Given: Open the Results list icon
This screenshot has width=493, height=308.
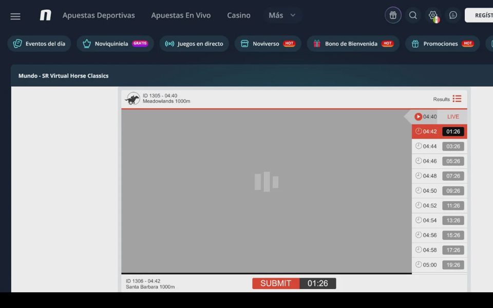Looking at the screenshot, I should click(x=457, y=99).
